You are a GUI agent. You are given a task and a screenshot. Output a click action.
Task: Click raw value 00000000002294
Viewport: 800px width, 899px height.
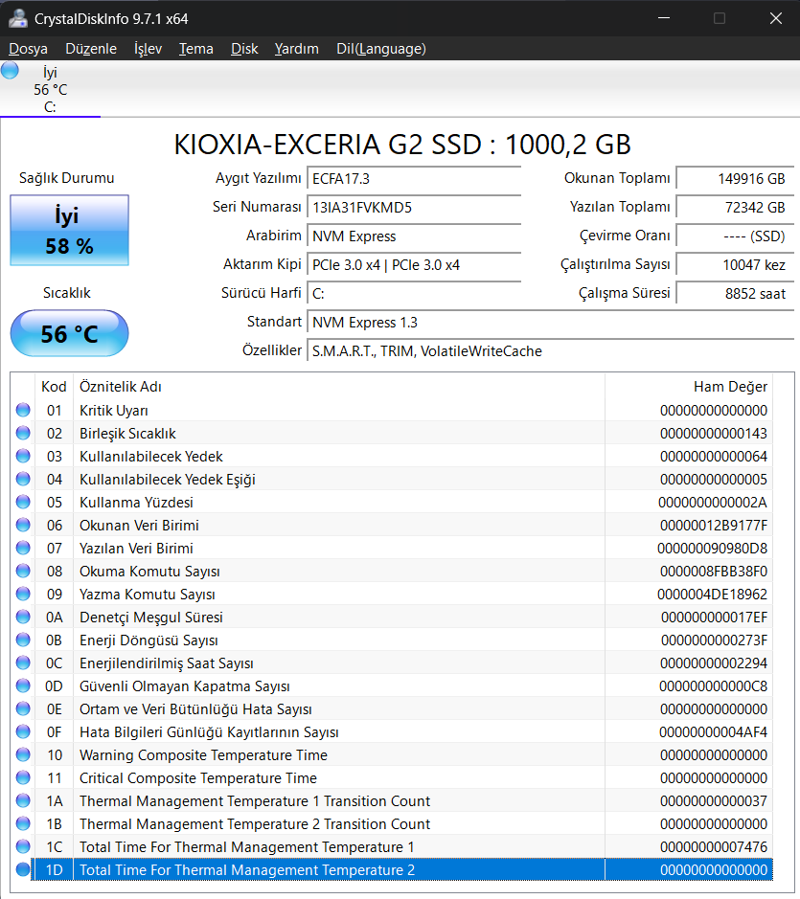click(714, 663)
